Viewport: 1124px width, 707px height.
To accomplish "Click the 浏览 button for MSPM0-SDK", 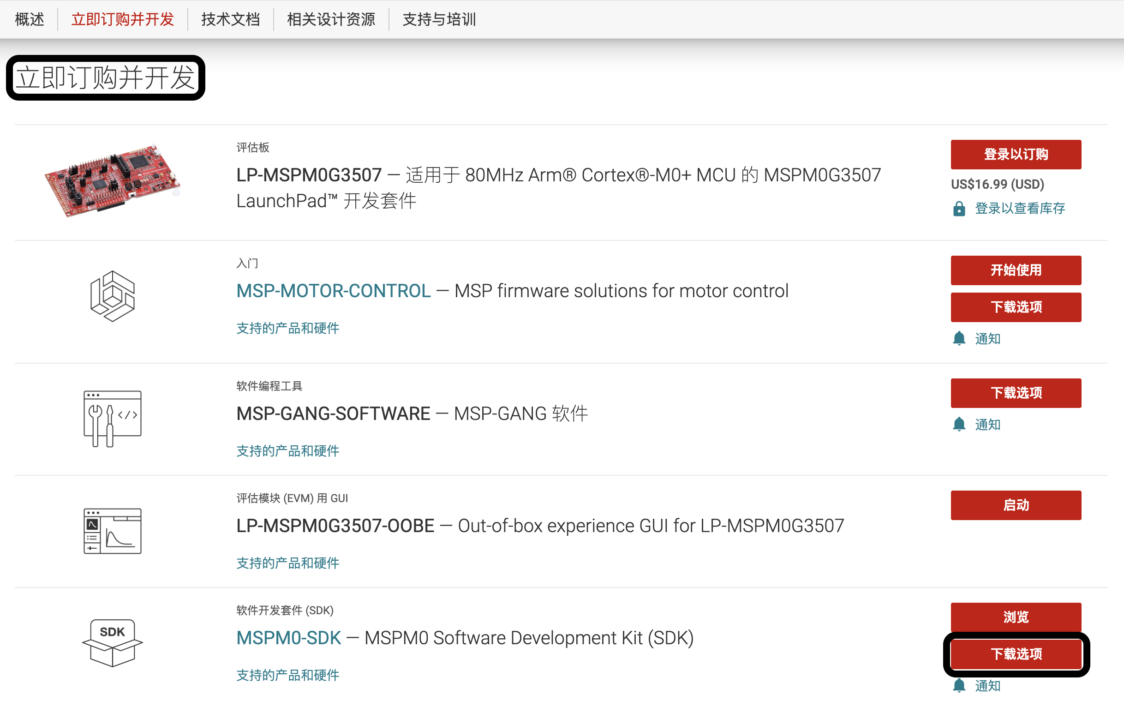I will [1016, 617].
